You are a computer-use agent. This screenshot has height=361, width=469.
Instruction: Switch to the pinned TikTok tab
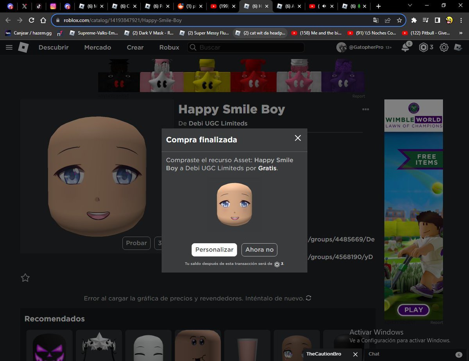[x=39, y=6]
